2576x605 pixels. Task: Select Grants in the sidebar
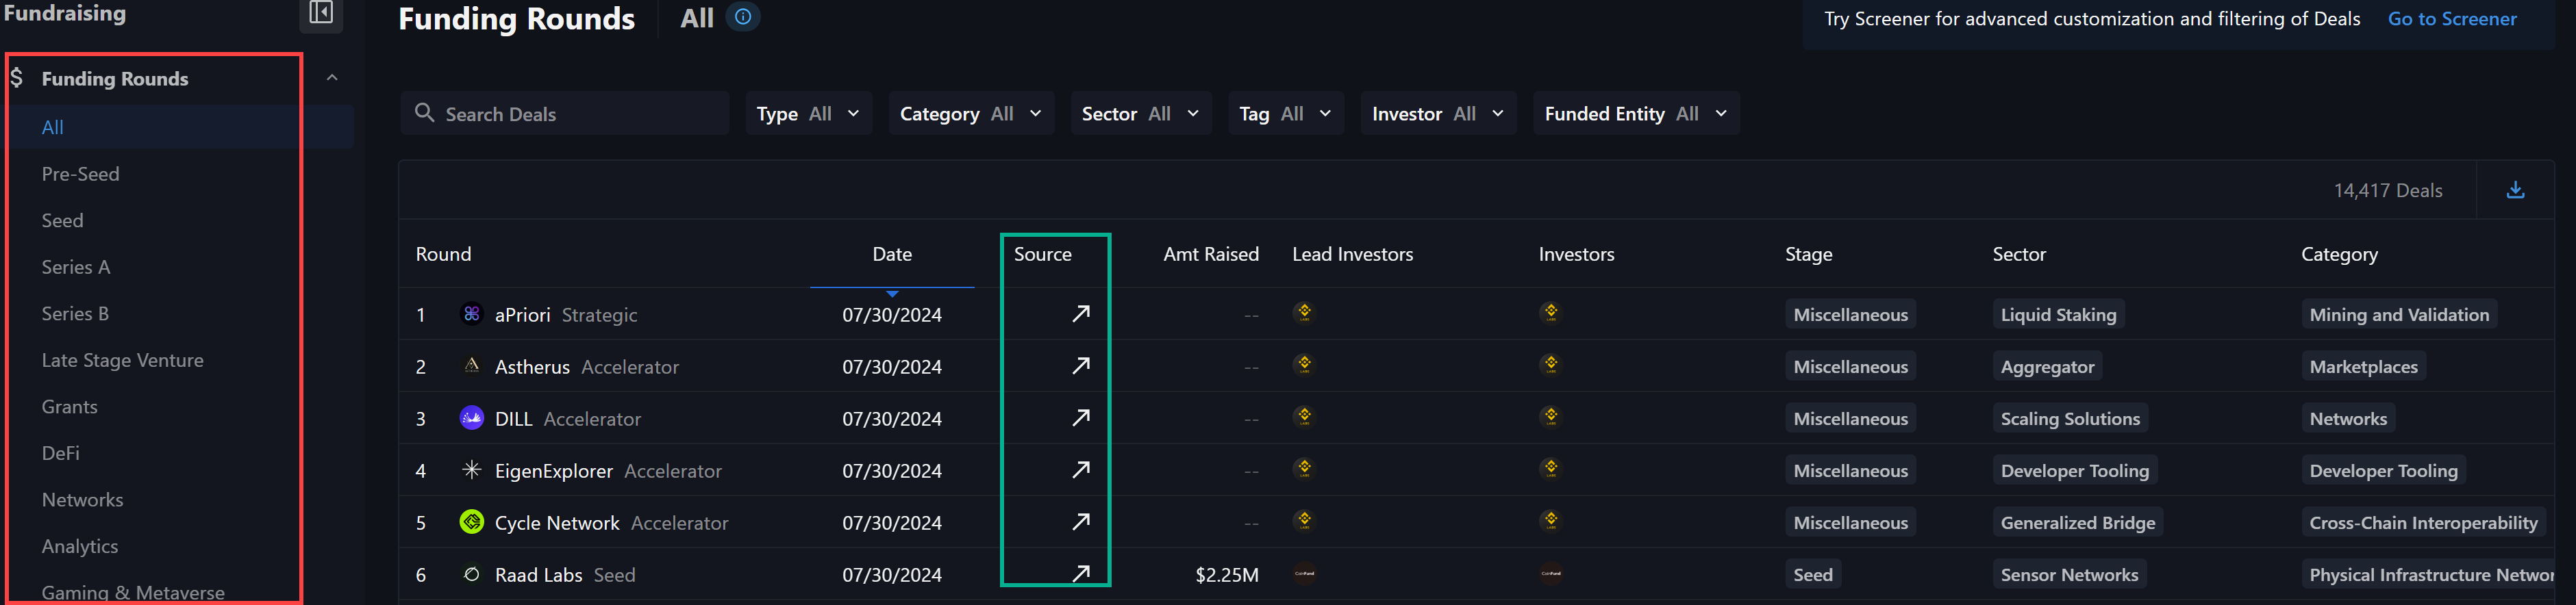point(69,406)
